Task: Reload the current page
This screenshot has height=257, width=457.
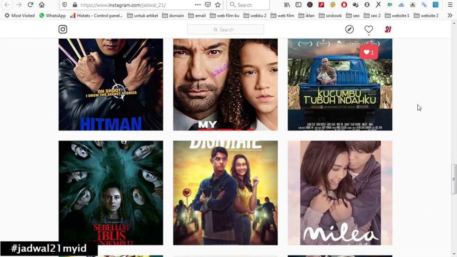Action: click(30, 5)
